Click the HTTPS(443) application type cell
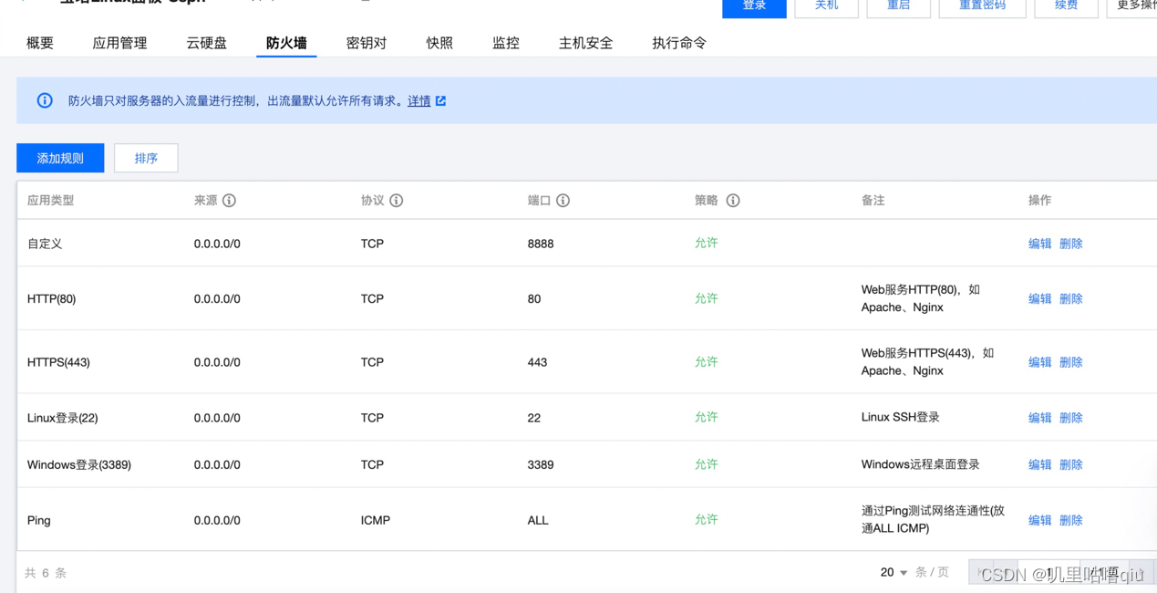The image size is (1157, 593). click(58, 362)
